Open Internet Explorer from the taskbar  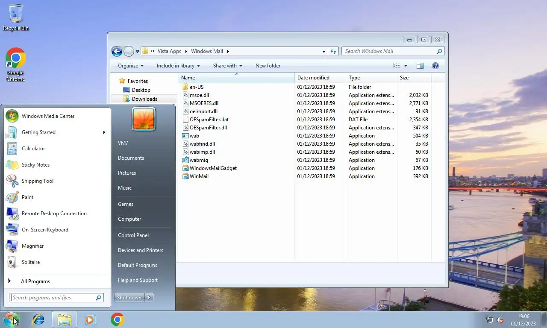pyautogui.click(x=38, y=319)
